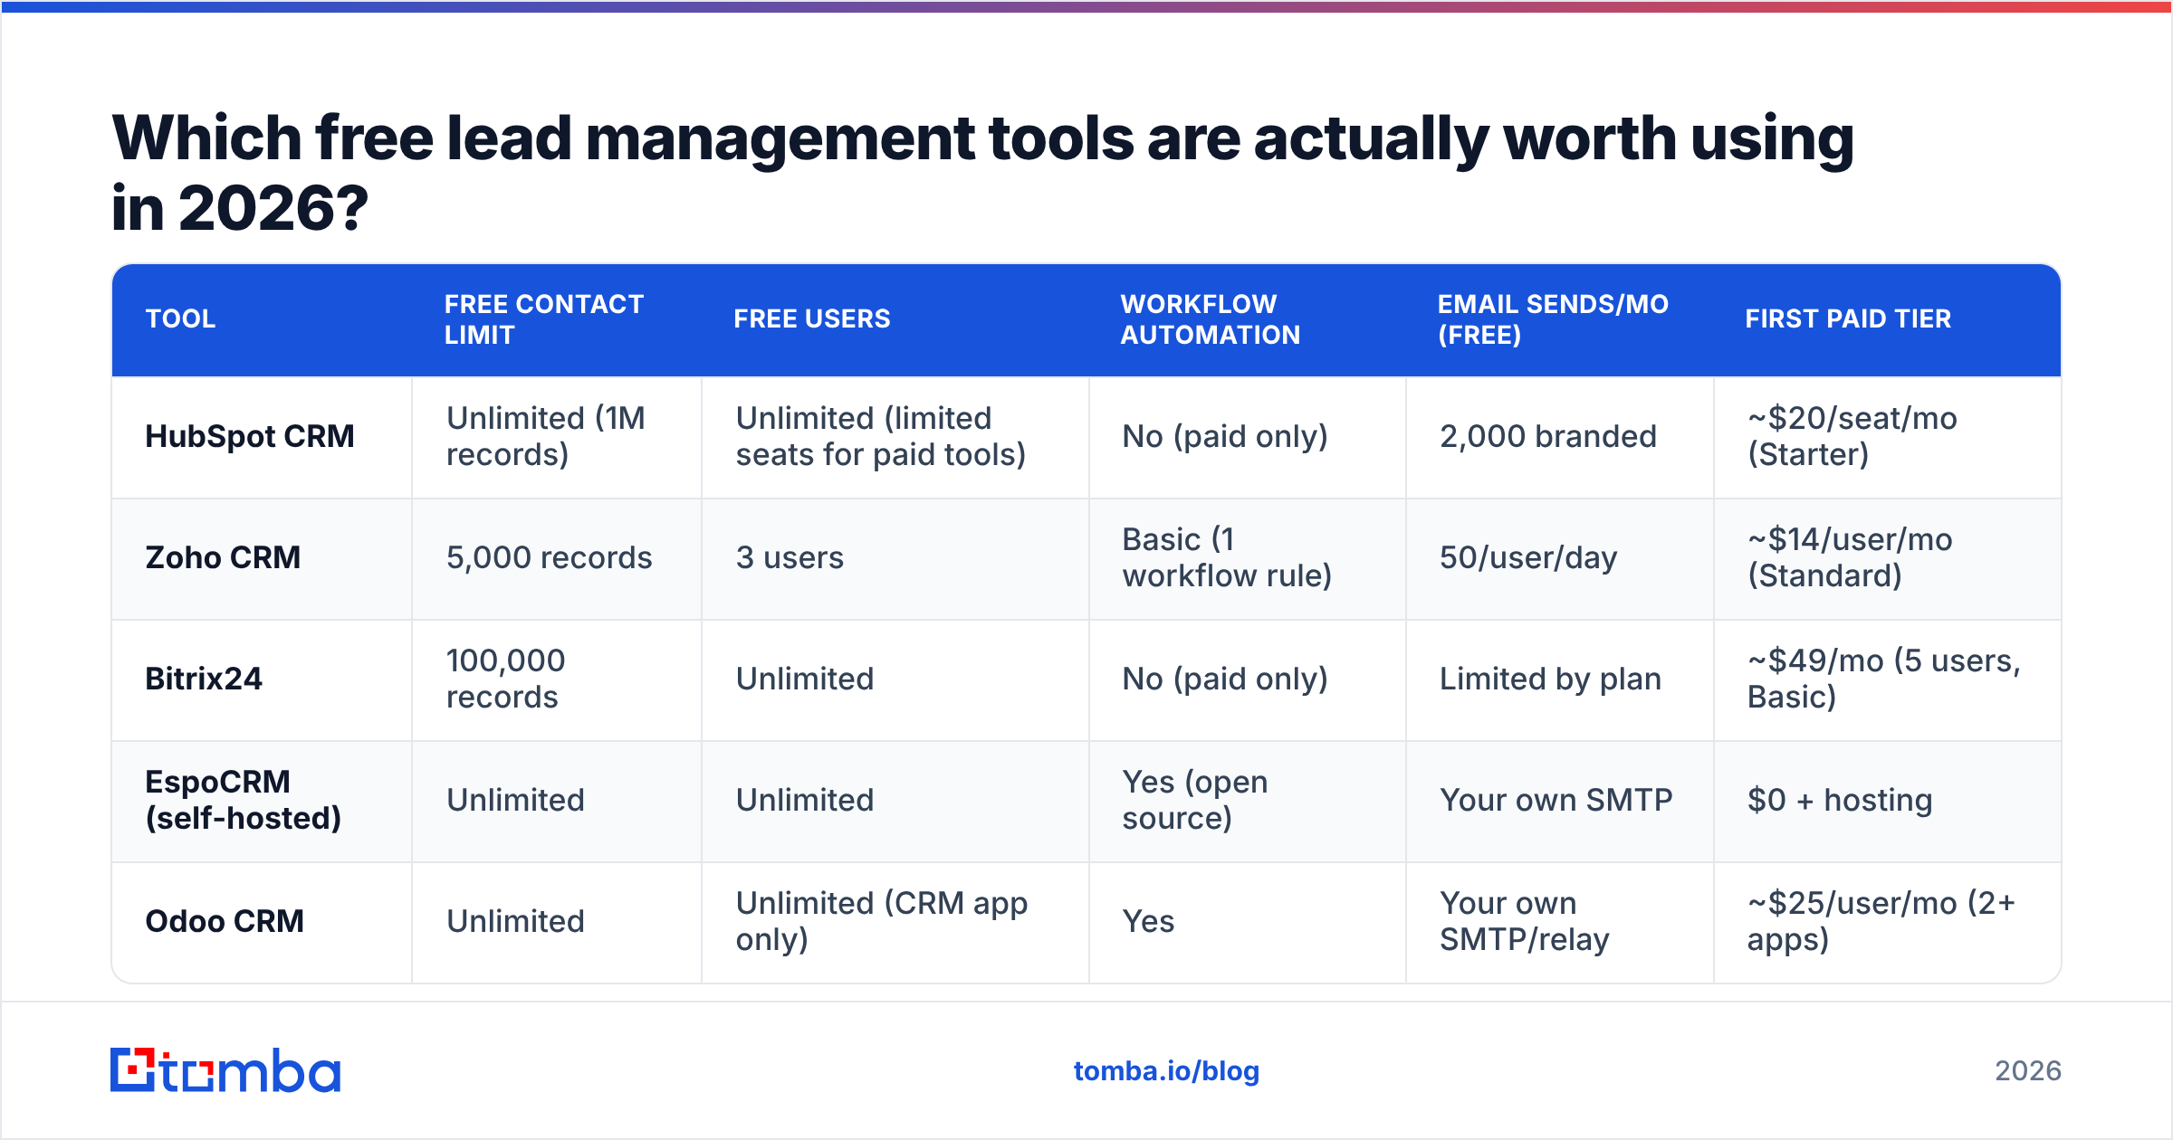2173x1140 pixels.
Task: Click the HubSpot CRM row name
Action: [250, 436]
